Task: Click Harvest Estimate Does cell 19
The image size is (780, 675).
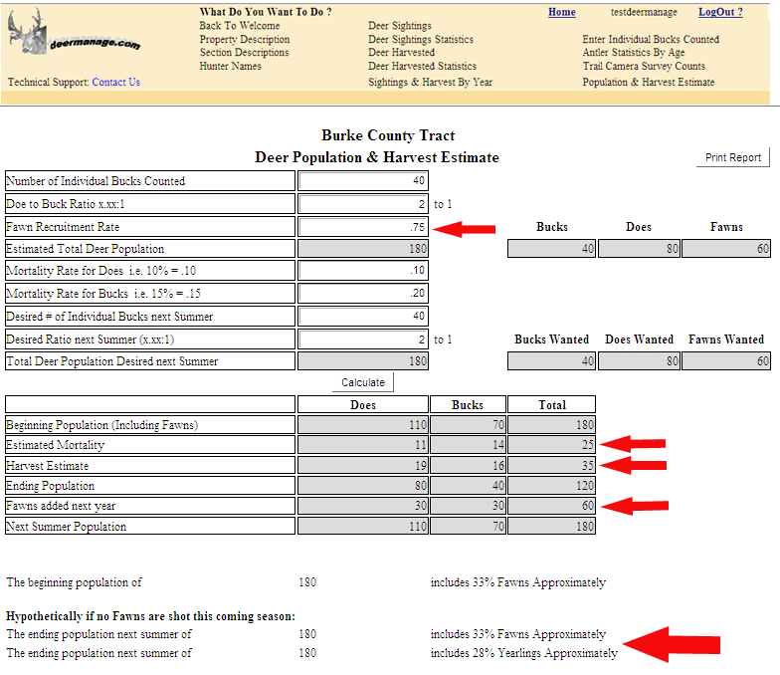Action: [363, 466]
